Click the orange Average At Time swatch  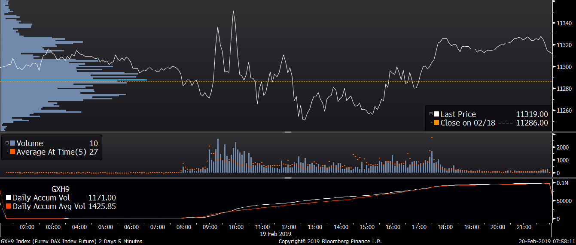click(12, 152)
